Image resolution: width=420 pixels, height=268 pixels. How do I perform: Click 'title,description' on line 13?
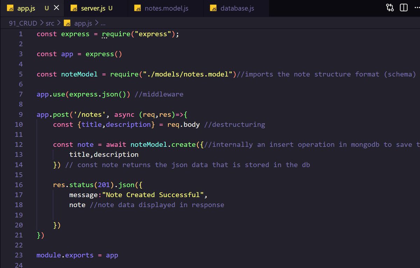[x=104, y=154]
